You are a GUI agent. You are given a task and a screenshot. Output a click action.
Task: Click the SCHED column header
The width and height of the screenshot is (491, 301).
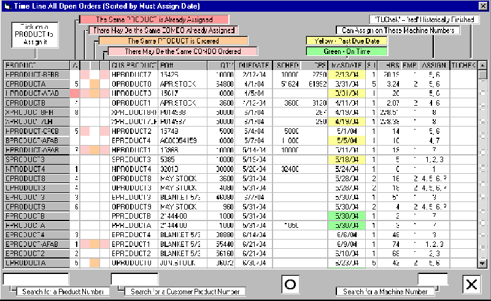(287, 65)
